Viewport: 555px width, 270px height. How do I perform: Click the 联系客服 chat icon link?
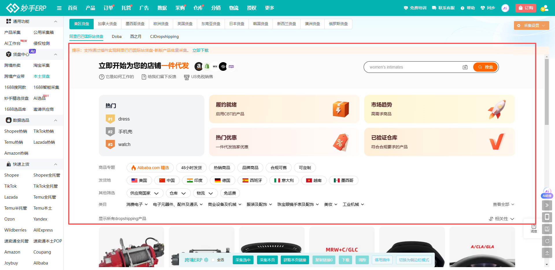tap(443, 8)
